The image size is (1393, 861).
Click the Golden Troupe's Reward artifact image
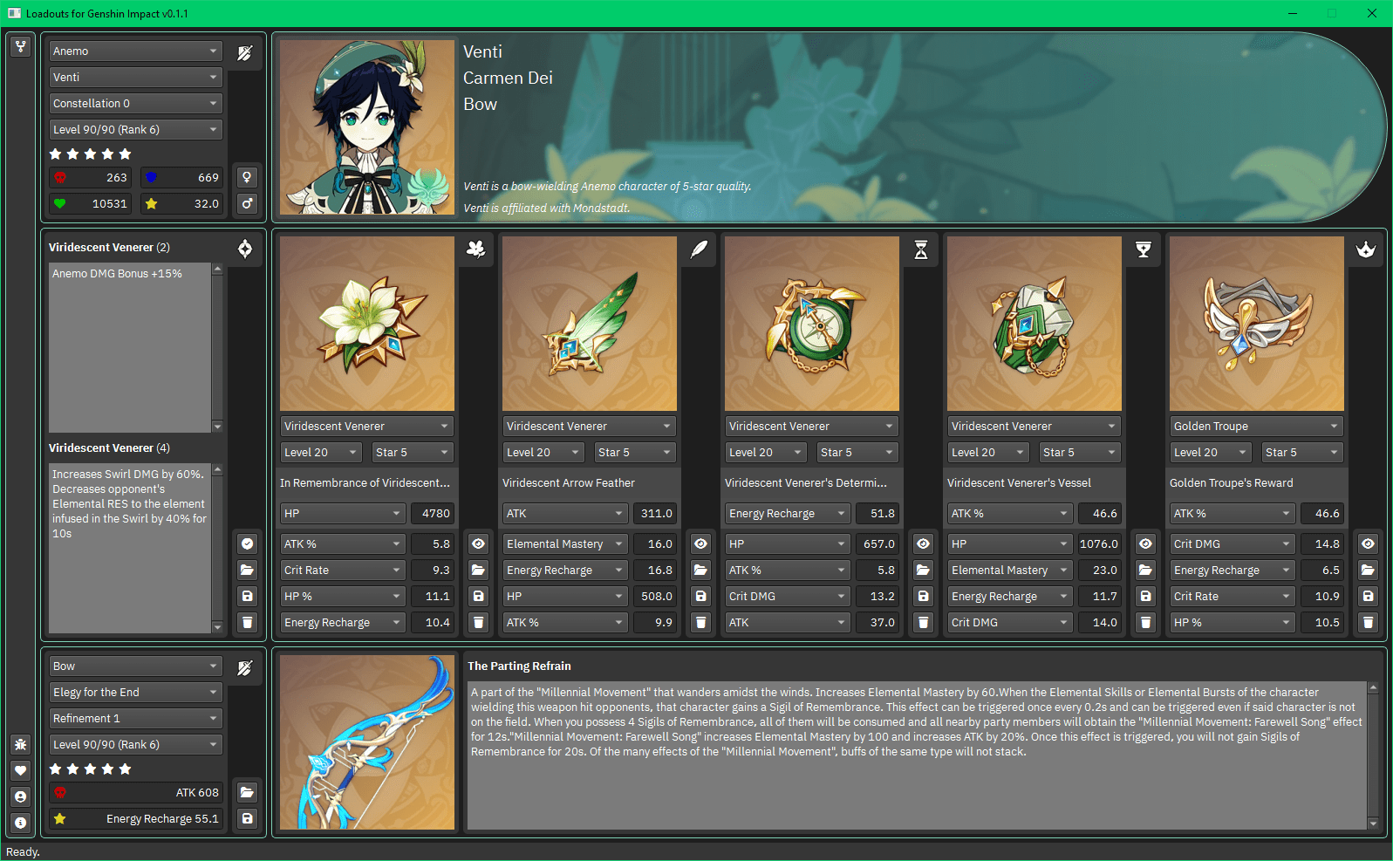tap(1257, 324)
